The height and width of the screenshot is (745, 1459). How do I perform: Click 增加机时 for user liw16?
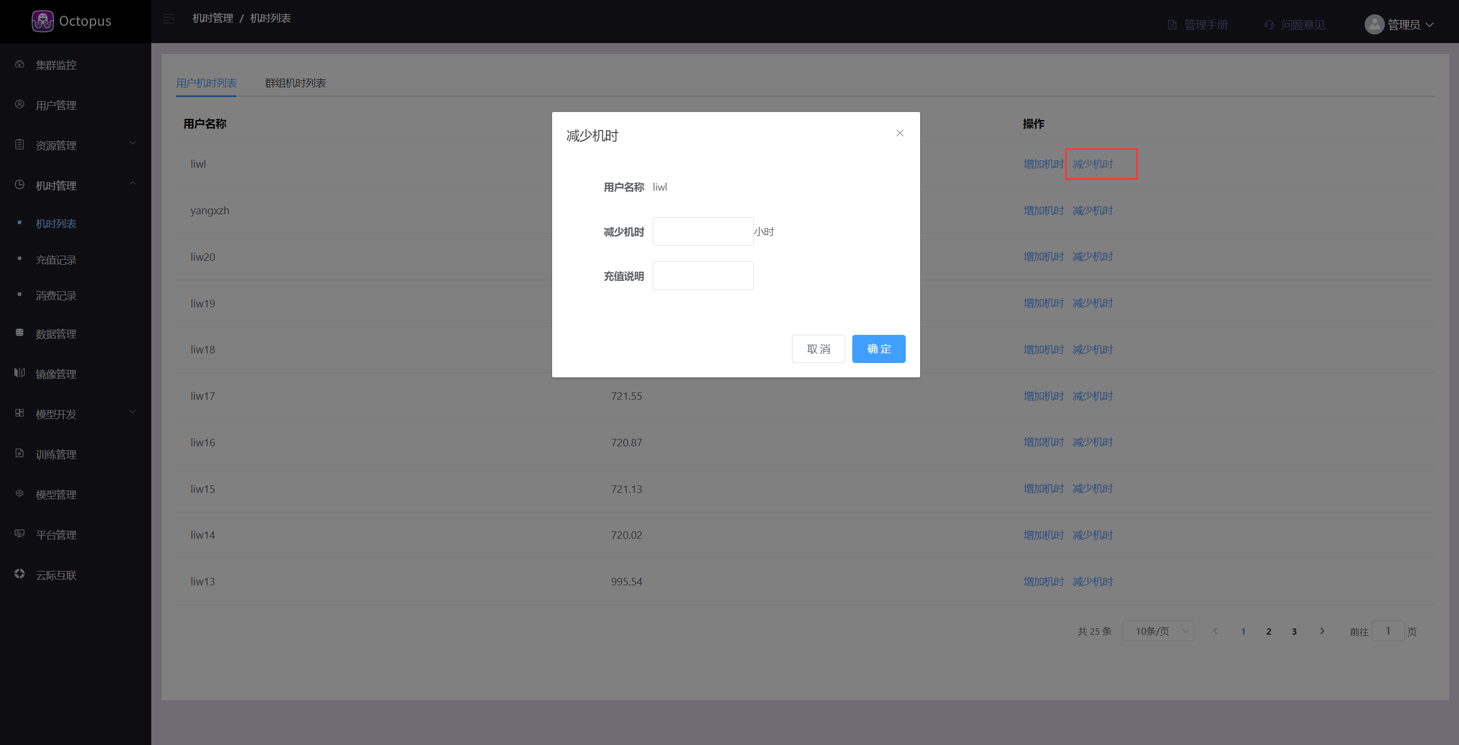tap(1044, 442)
